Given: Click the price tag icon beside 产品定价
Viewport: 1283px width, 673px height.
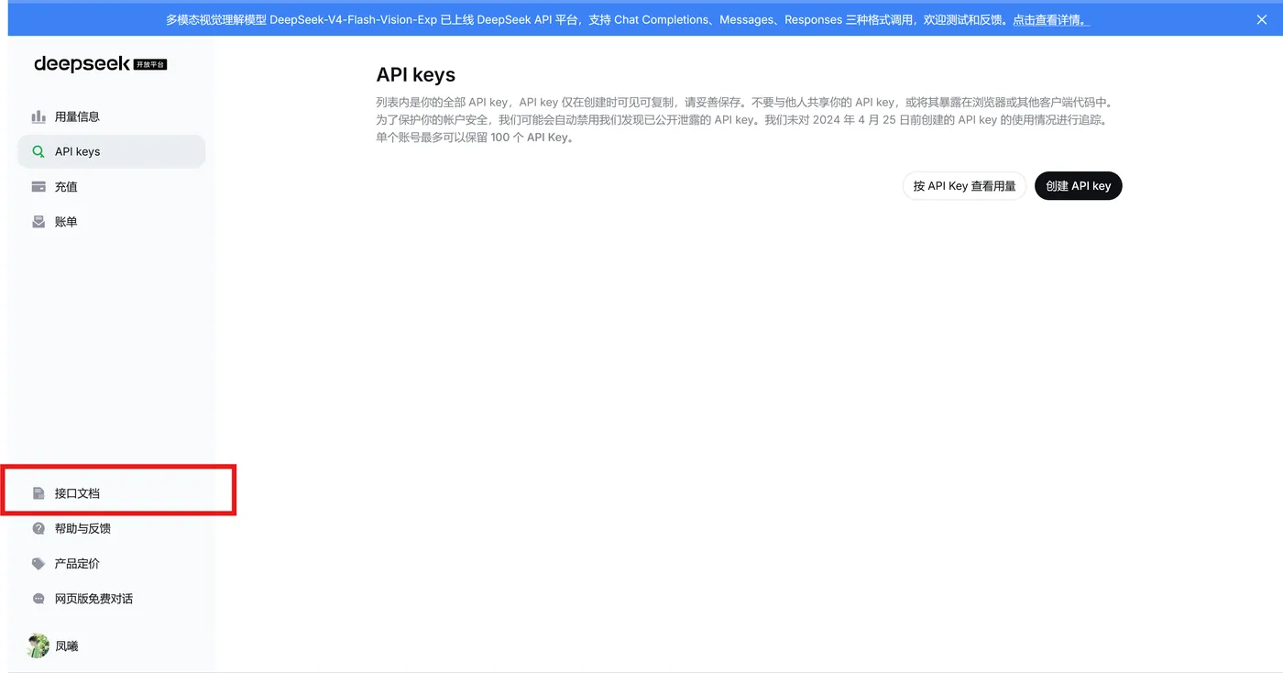Looking at the screenshot, I should tap(38, 564).
